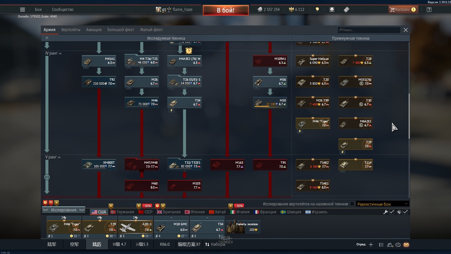Click the В бой! button
This screenshot has width=451, height=254.
(226, 10)
